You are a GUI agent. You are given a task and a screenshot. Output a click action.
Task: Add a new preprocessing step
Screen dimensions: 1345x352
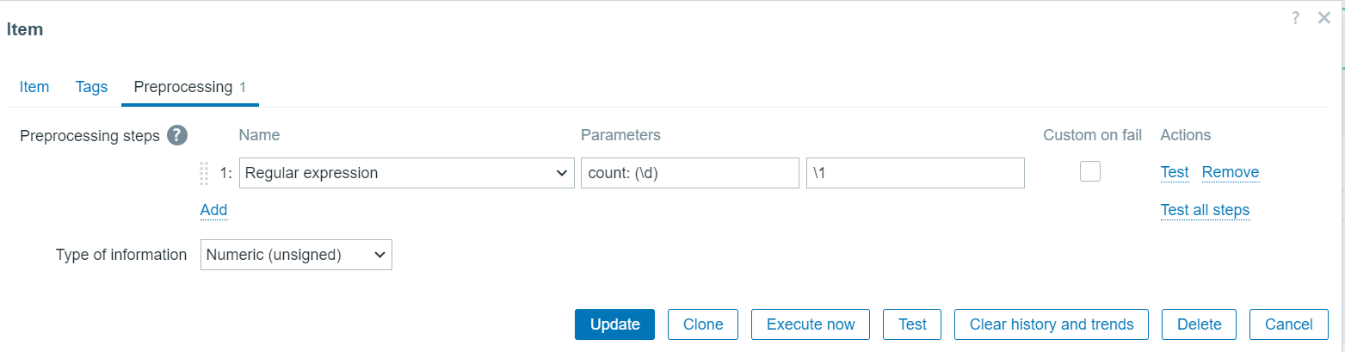(x=213, y=210)
